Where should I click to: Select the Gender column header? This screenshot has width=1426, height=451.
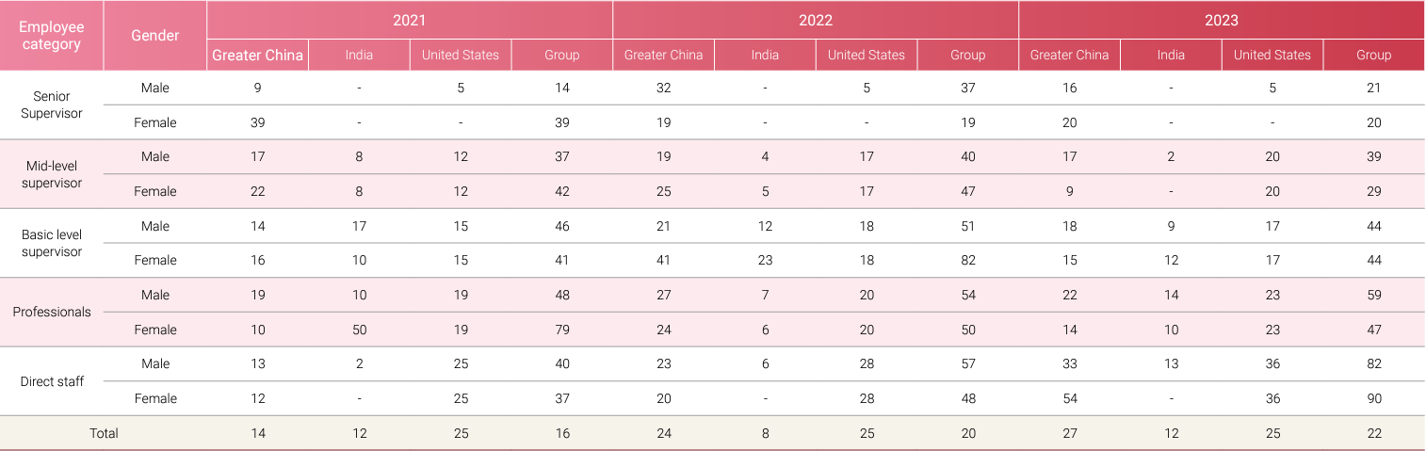[155, 36]
